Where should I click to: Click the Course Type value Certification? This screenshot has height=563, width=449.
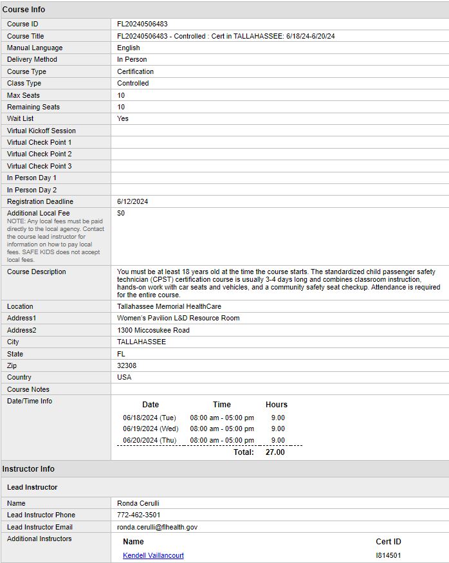(135, 71)
